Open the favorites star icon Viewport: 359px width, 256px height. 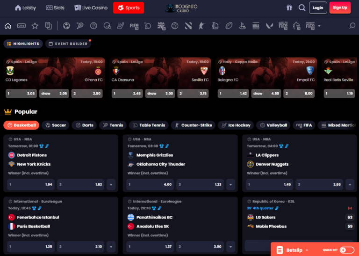(x=35, y=26)
